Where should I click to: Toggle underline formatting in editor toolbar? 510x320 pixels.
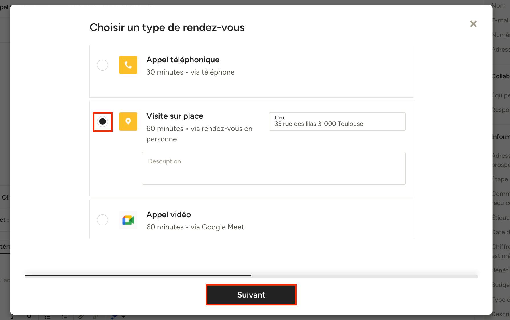29,317
